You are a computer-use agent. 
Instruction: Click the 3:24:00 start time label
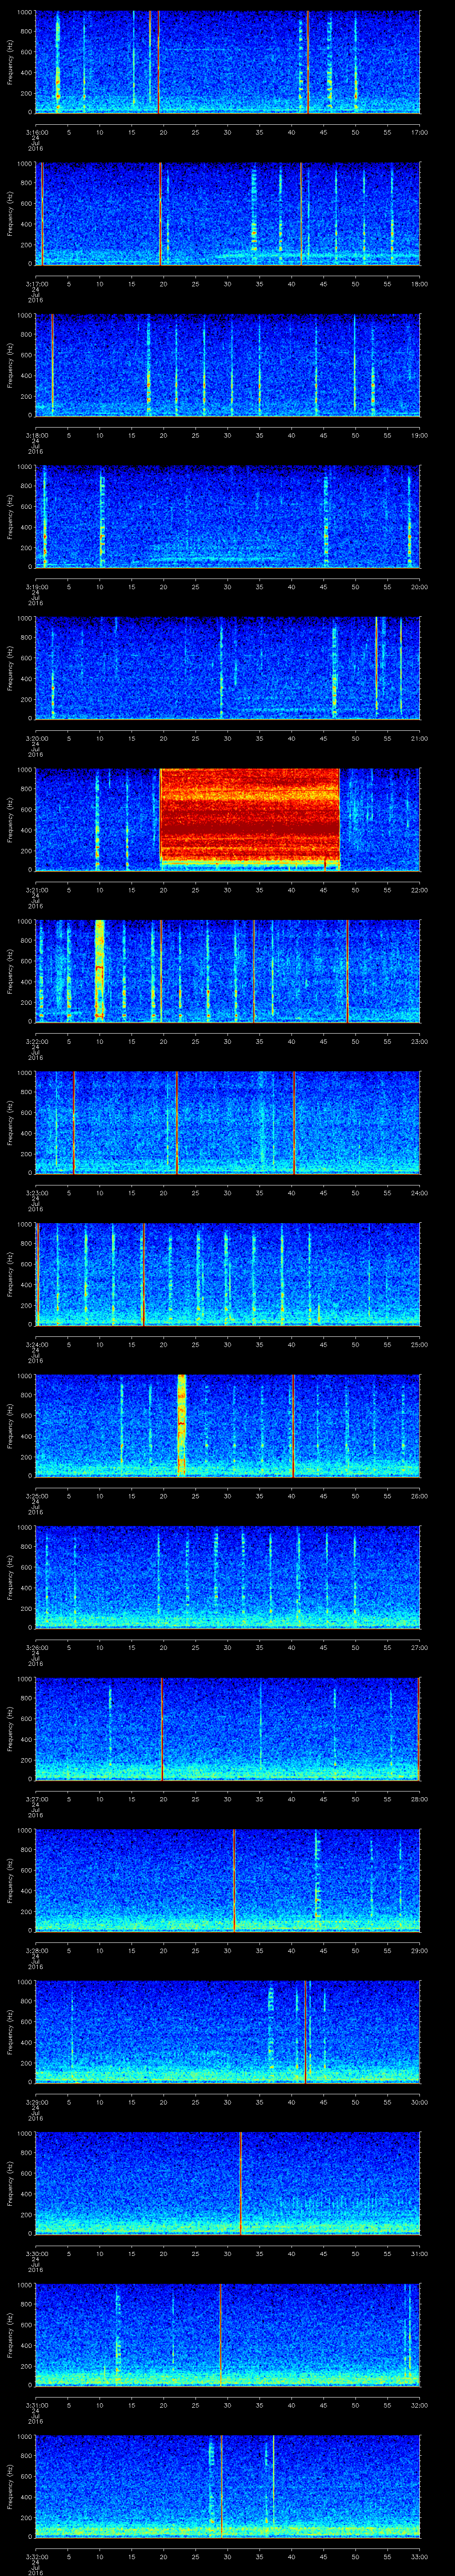tap(37, 1344)
